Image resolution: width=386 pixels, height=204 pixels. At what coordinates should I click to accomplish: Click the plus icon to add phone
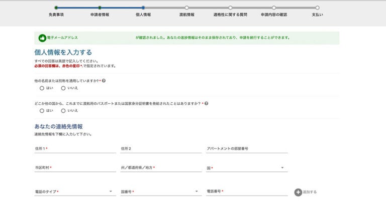(x=298, y=192)
